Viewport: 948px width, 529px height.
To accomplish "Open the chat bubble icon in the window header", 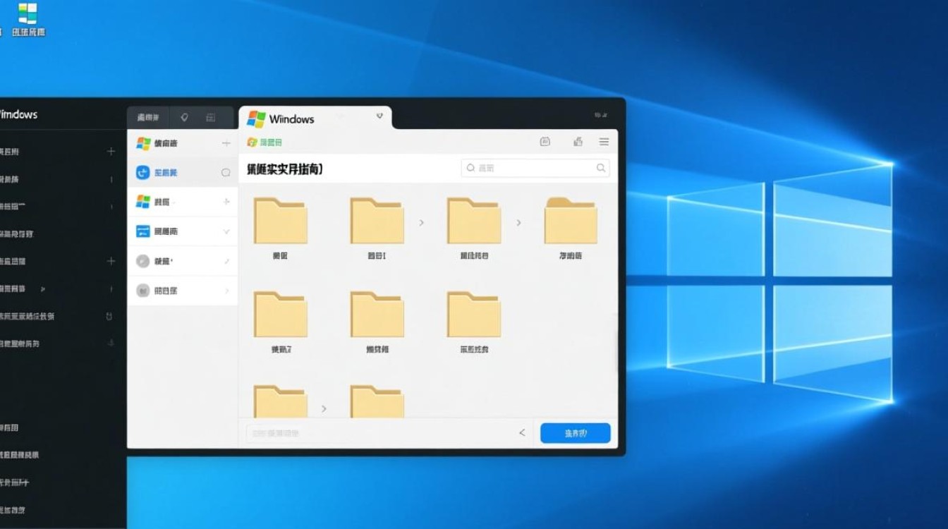I will [545, 141].
